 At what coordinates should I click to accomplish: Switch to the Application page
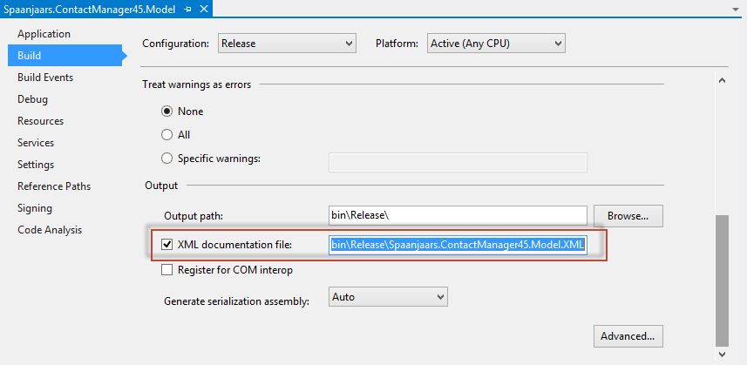(x=44, y=34)
